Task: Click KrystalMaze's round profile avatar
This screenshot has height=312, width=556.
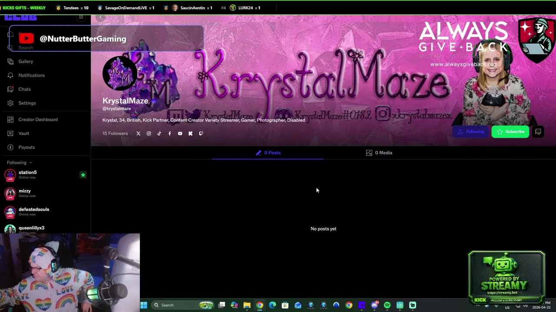Action: point(120,73)
